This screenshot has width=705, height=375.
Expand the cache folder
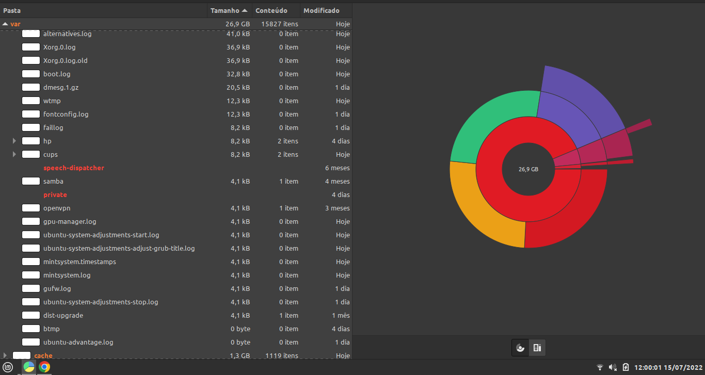[5, 355]
